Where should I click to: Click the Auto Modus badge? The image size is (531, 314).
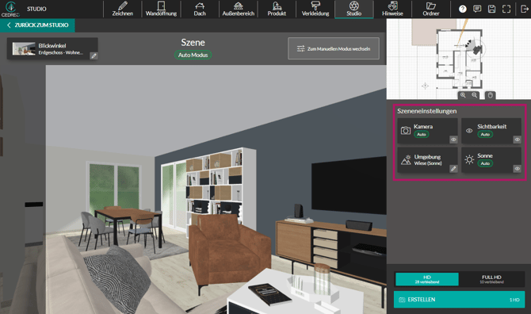[193, 55]
